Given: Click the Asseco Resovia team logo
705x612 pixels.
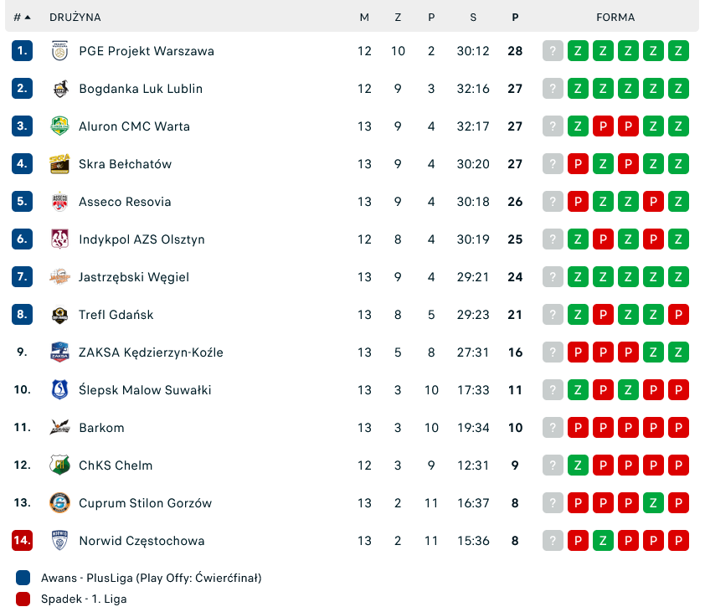Looking at the screenshot, I should pos(59,202).
